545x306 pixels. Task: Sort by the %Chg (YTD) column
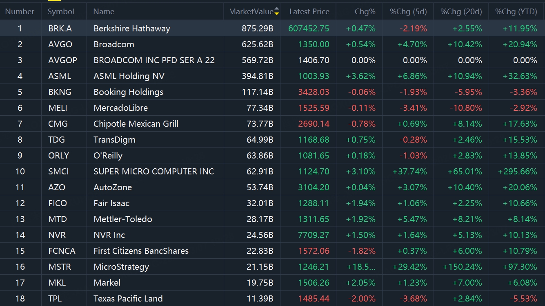(x=516, y=11)
